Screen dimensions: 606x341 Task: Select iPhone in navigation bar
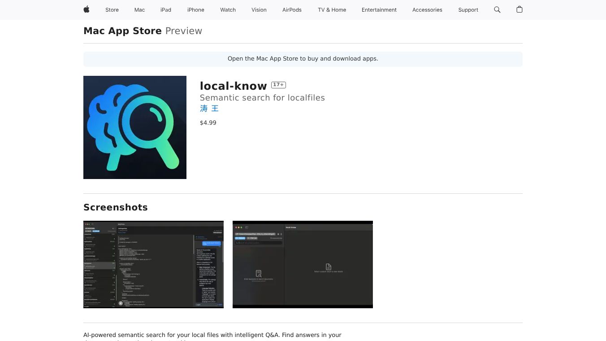point(196,10)
